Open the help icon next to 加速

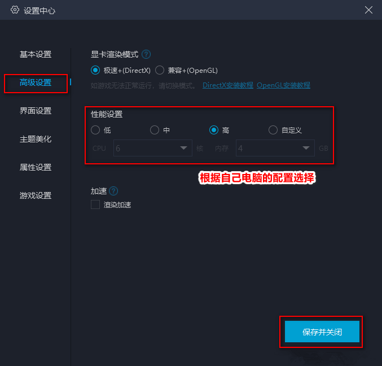click(x=113, y=191)
